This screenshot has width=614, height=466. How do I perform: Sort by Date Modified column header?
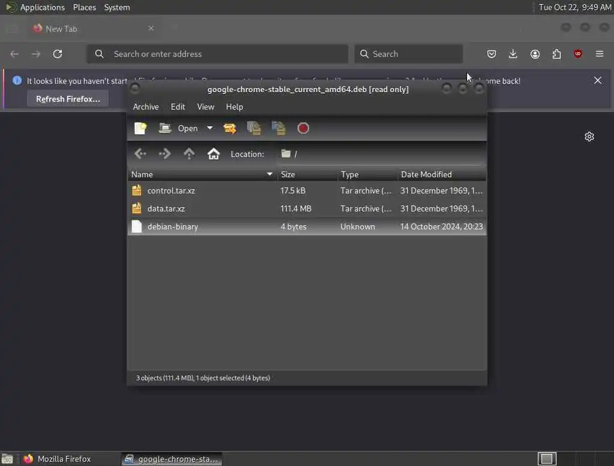(x=442, y=174)
